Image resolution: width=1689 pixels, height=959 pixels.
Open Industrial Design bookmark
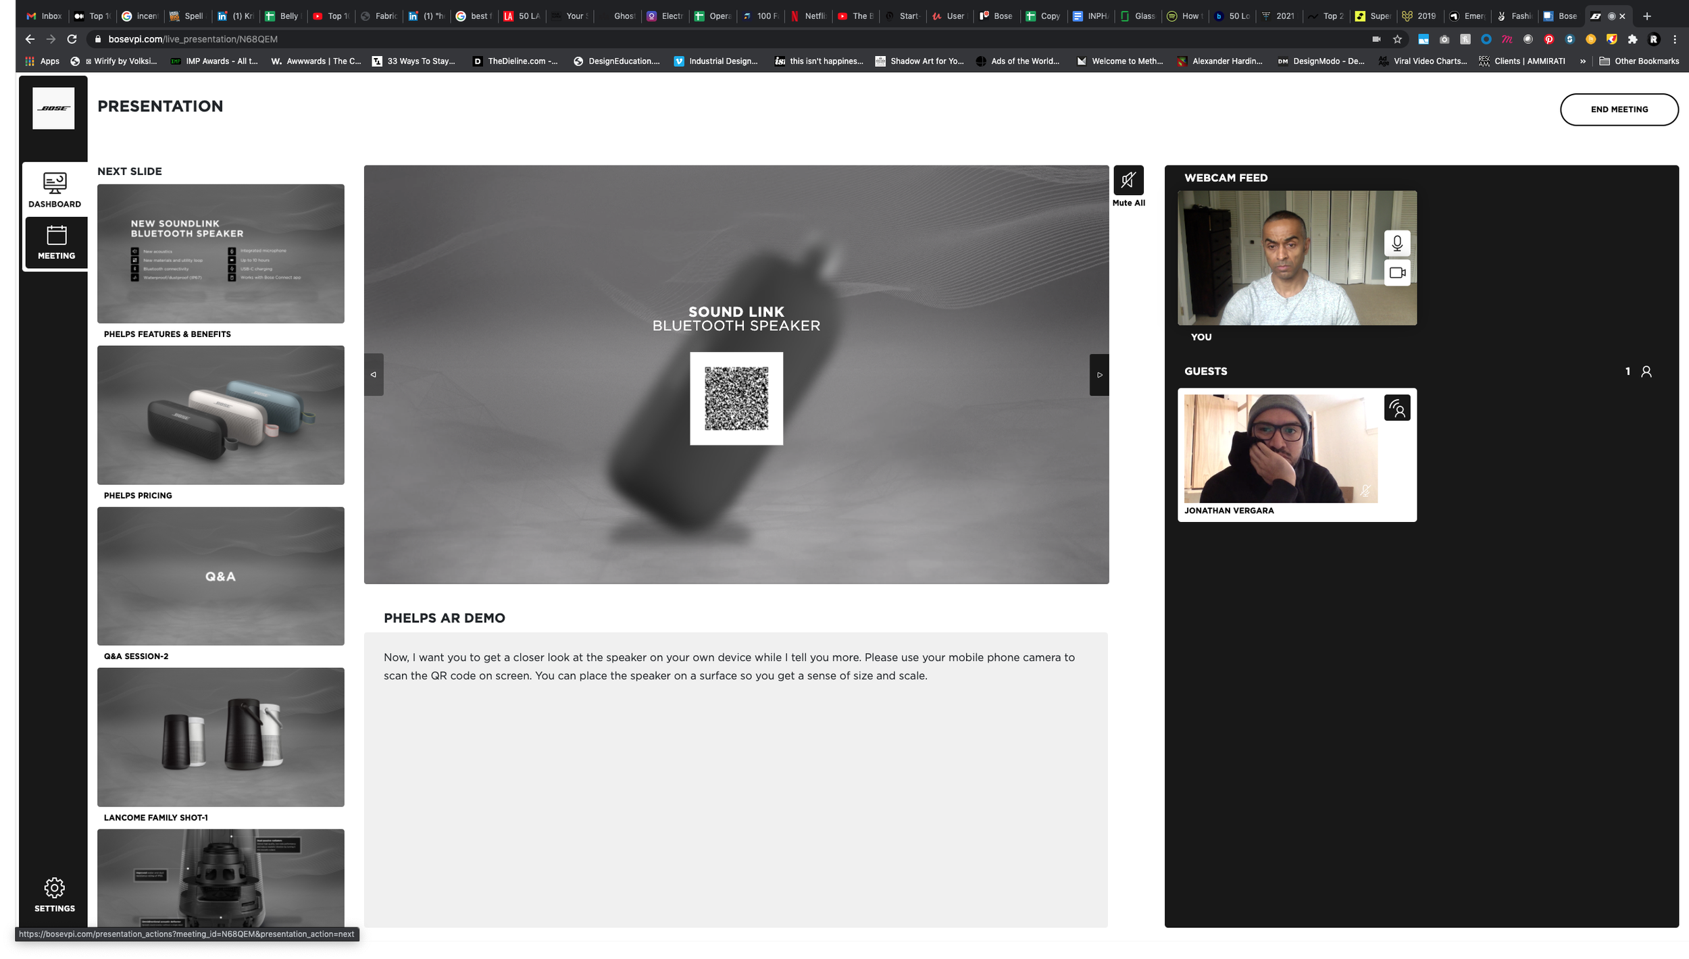(715, 61)
